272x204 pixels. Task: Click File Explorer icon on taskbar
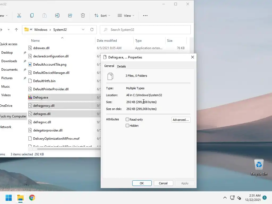pyautogui.click(x=20, y=198)
